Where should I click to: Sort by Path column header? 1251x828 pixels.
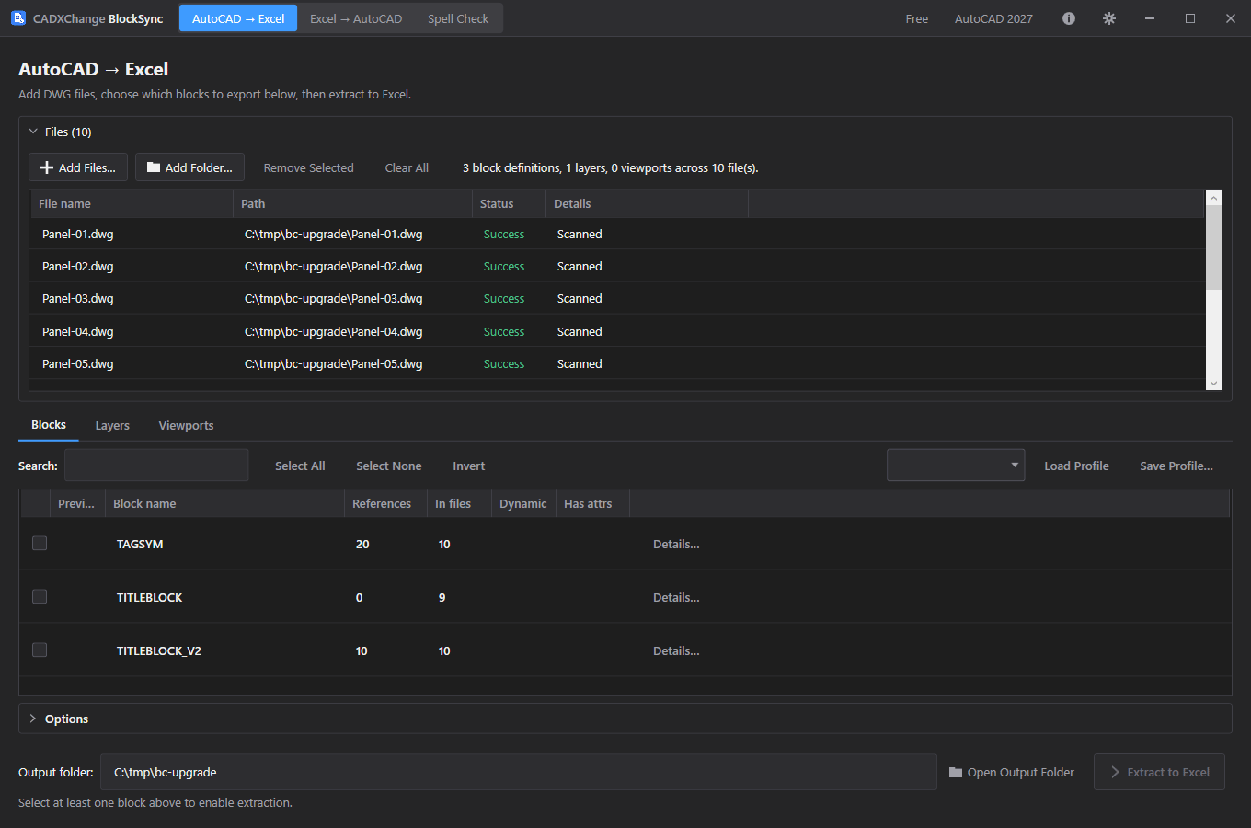click(352, 203)
